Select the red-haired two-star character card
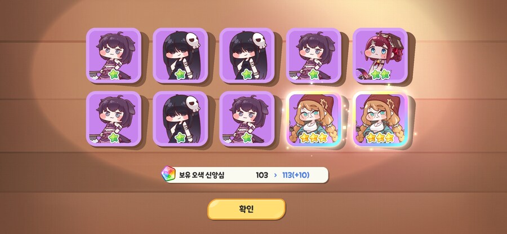The height and width of the screenshot is (234, 507). 380,55
